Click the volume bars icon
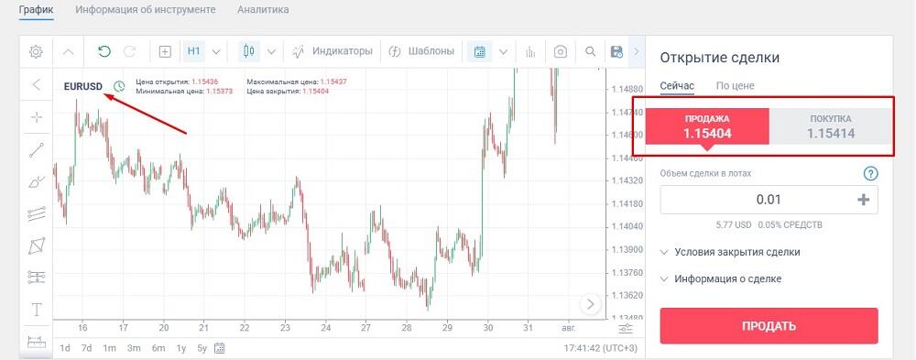 (x=530, y=51)
